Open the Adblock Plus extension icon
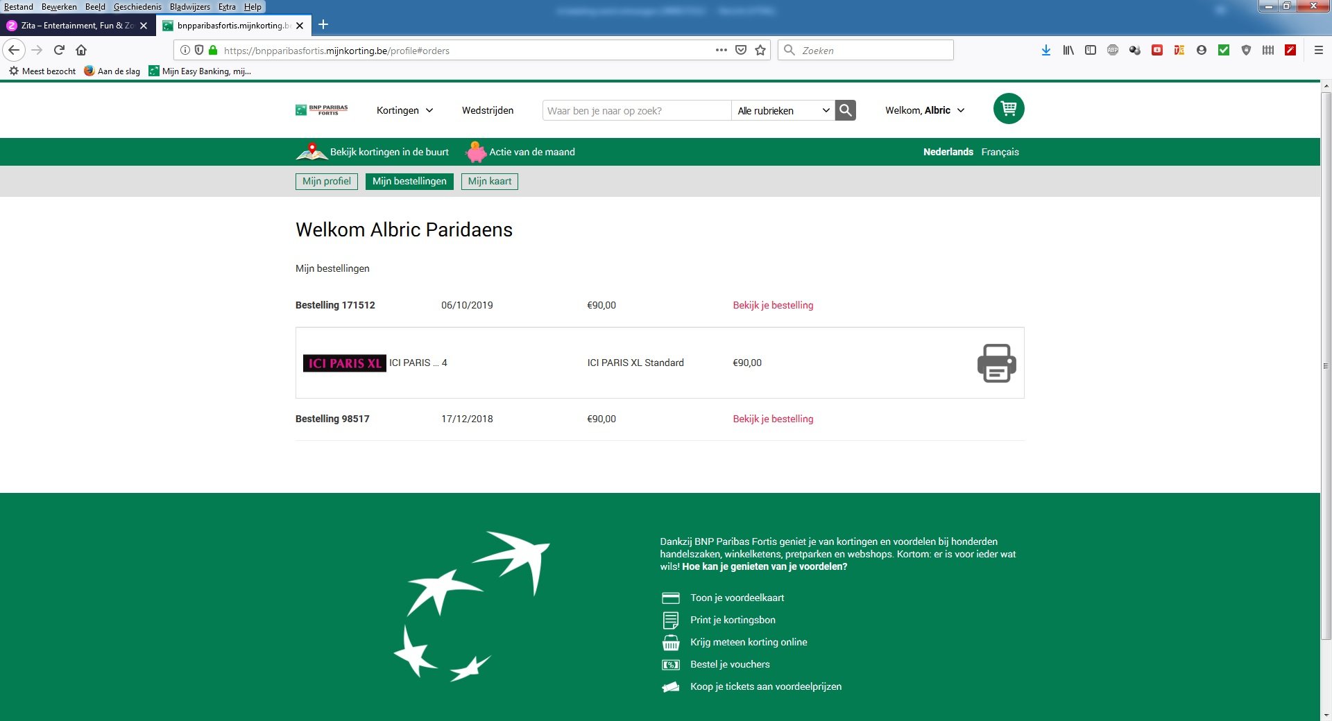 click(1113, 50)
